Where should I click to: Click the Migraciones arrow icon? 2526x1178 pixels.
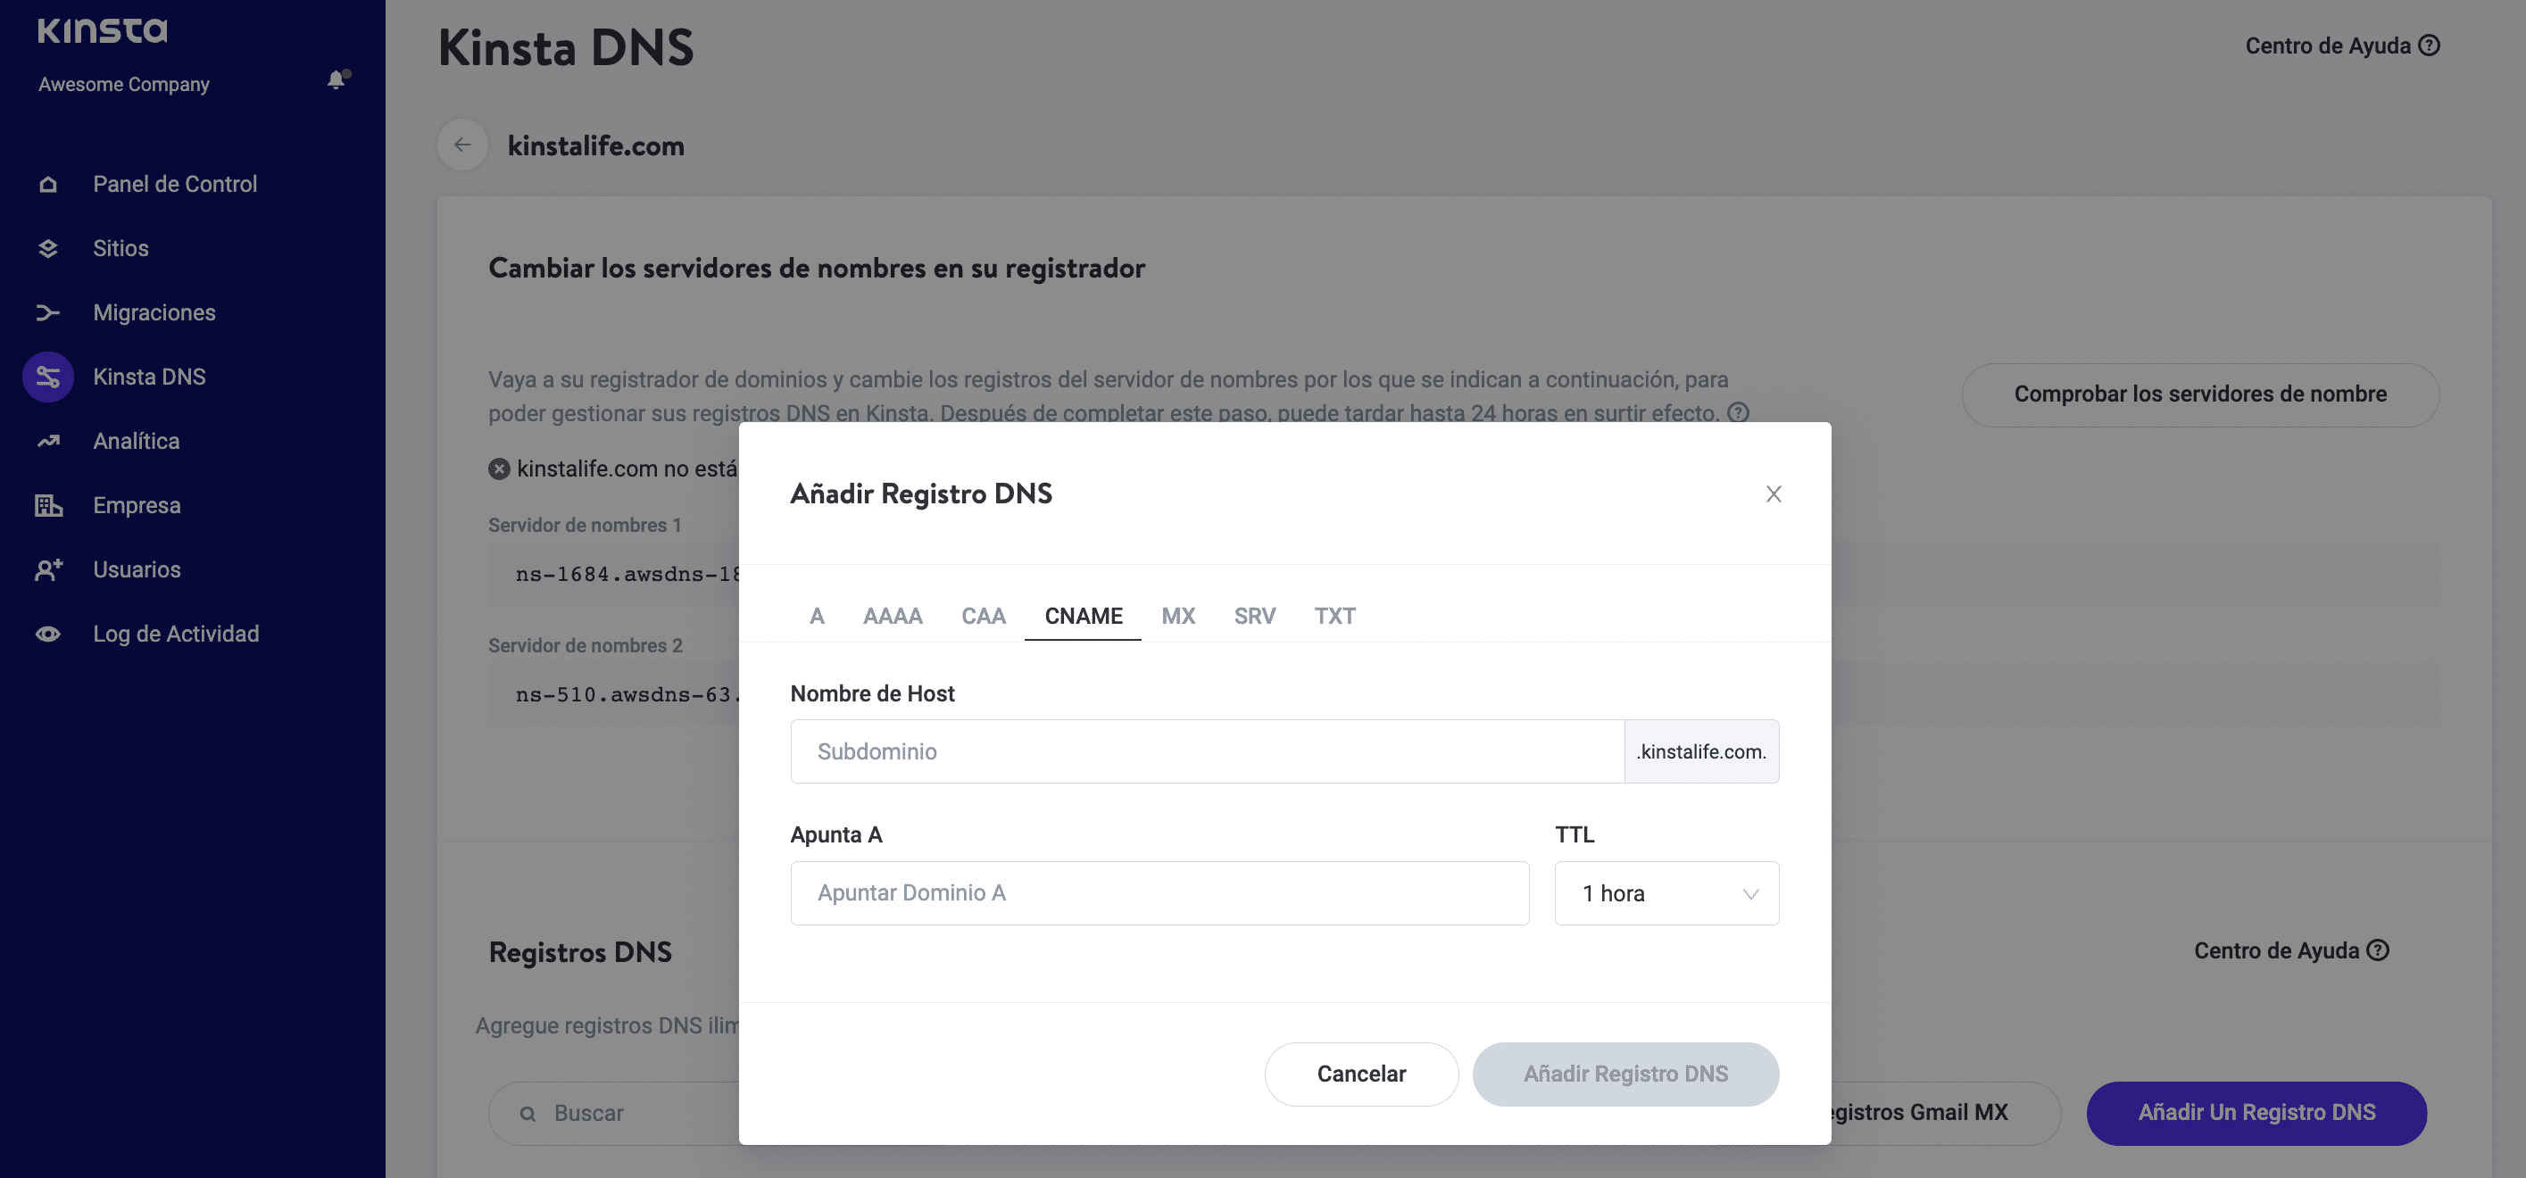tap(48, 312)
